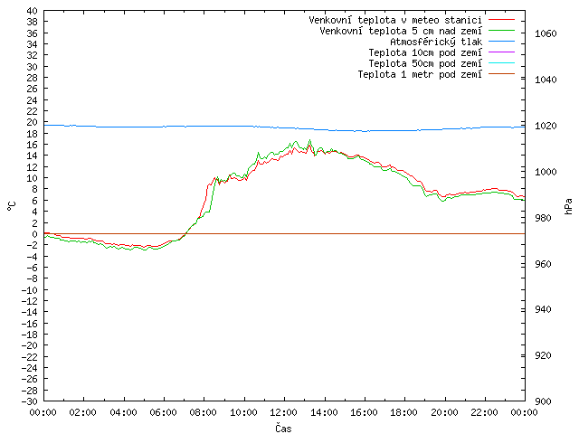Click the left axis value '16'
The image size is (579, 434).
pyautogui.click(x=33, y=145)
